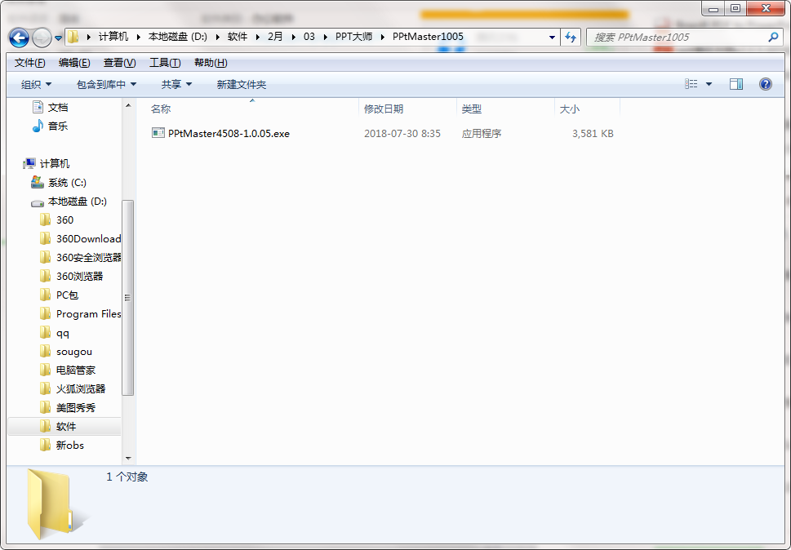Click the change view icon
The height and width of the screenshot is (550, 791).
(691, 84)
